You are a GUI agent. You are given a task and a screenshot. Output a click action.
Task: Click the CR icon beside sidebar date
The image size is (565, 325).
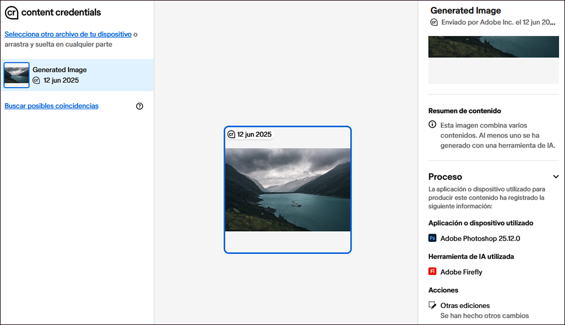pyautogui.click(x=36, y=80)
